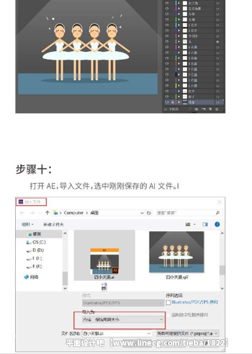Click sidebar scrollbar down arrow
Image resolution: width=252 pixels, height=354 pixels.
[65, 288]
